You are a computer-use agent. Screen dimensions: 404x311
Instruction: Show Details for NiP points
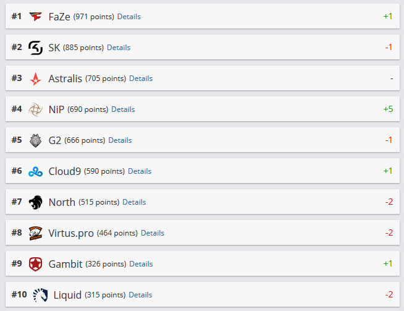pos(123,109)
